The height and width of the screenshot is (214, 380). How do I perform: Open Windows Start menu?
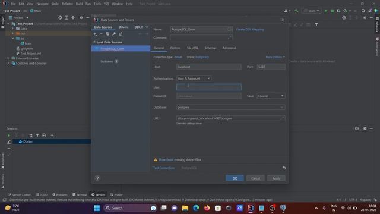[x=97, y=208]
